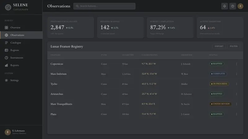
Task: Click diameter 873 km cell
Action: pyautogui.click(x=126, y=104)
